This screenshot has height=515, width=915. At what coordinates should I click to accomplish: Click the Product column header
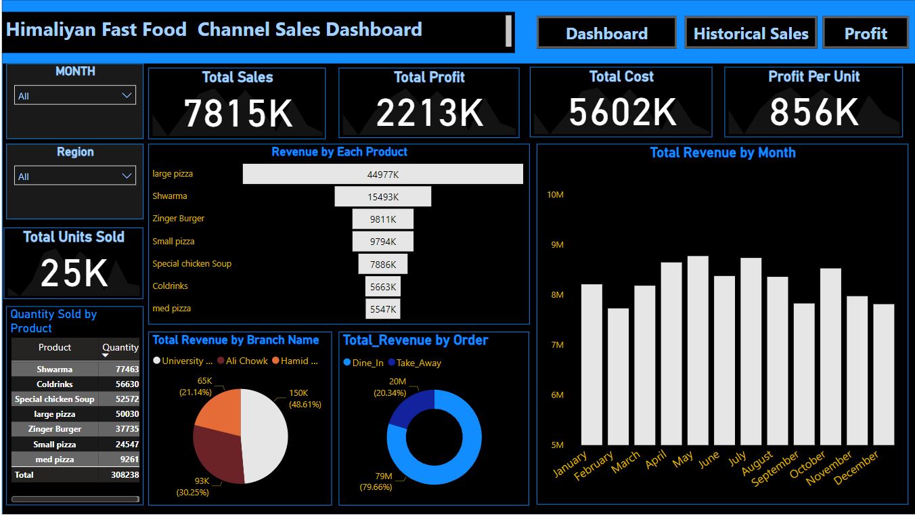coord(55,348)
